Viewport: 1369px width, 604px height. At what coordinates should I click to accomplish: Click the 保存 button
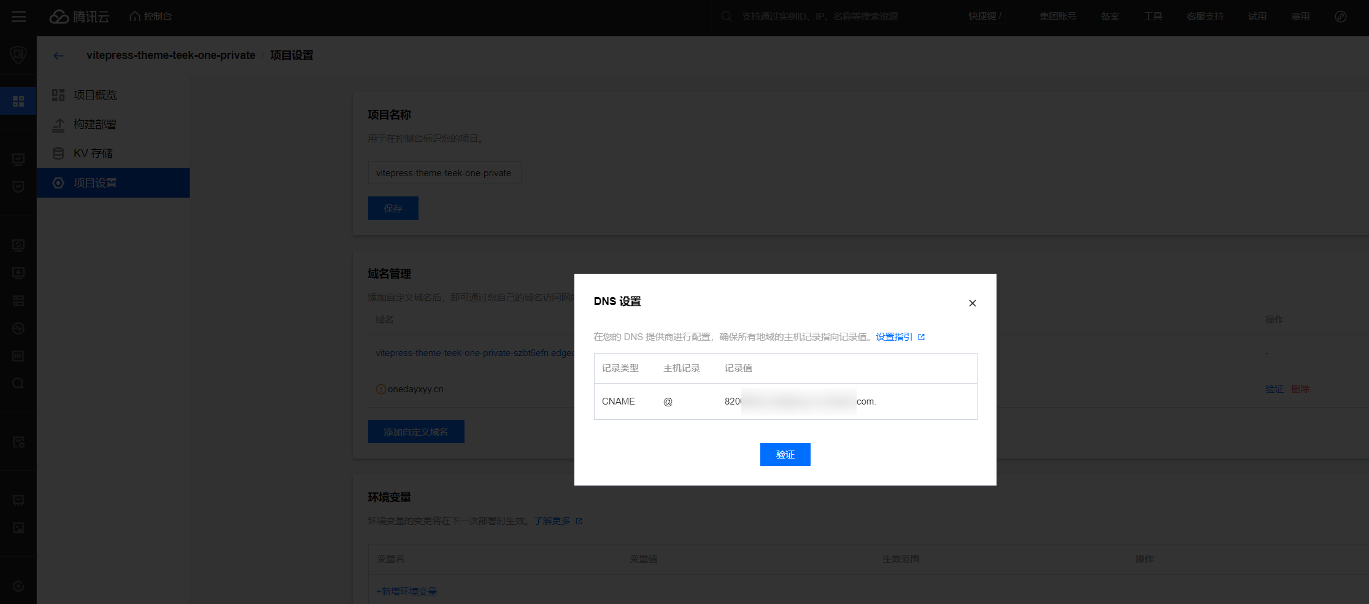coord(393,208)
